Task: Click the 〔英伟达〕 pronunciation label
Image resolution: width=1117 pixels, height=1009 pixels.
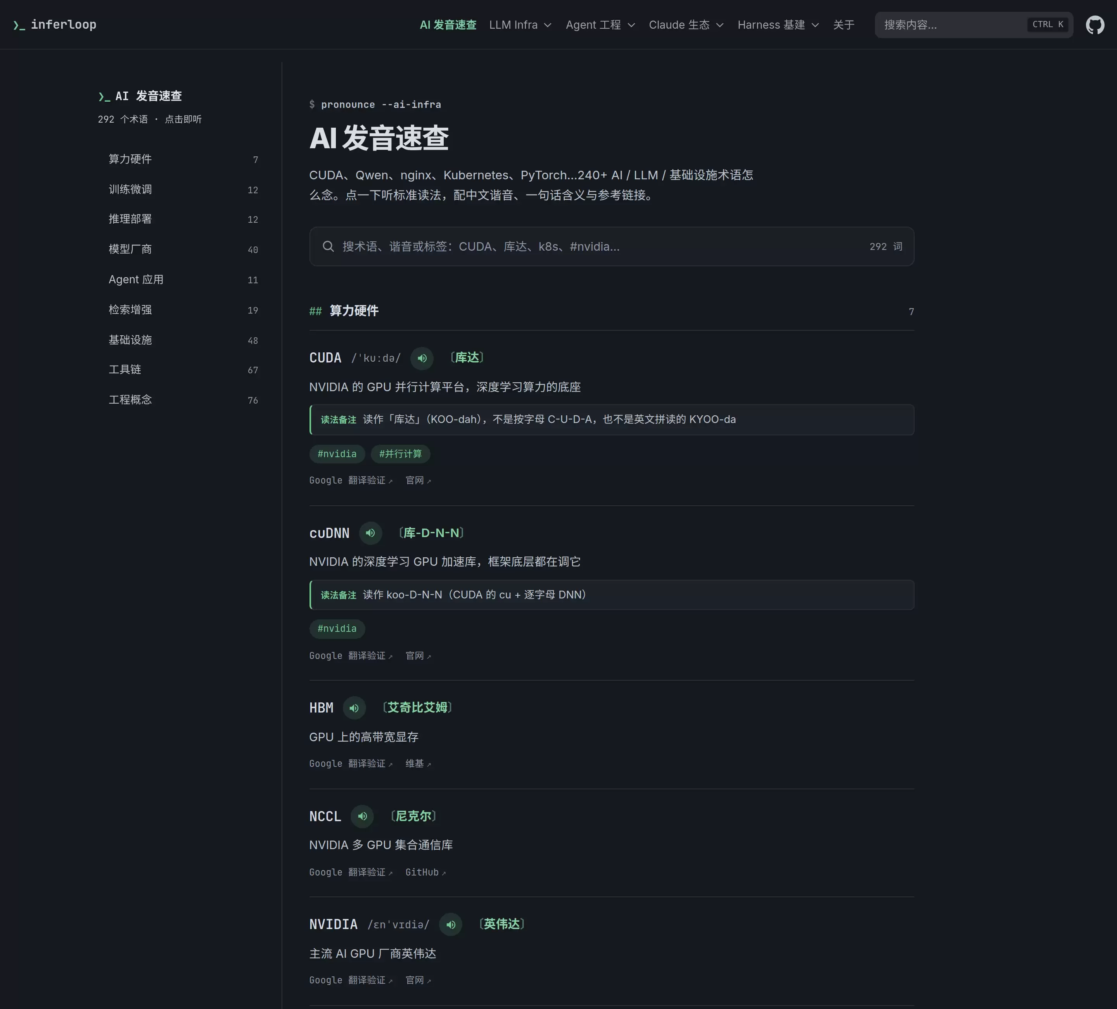Action: coord(501,924)
